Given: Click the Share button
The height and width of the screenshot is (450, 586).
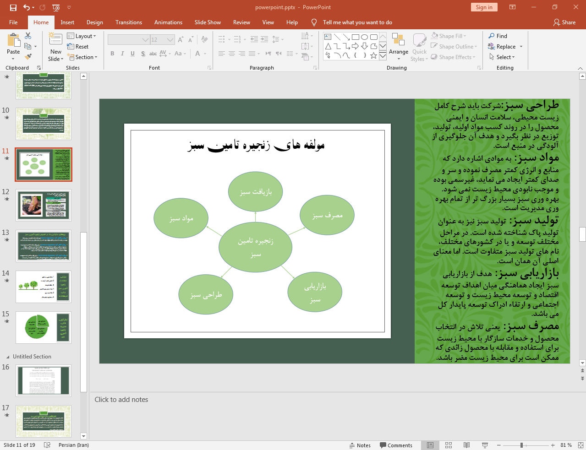Looking at the screenshot, I should point(564,22).
